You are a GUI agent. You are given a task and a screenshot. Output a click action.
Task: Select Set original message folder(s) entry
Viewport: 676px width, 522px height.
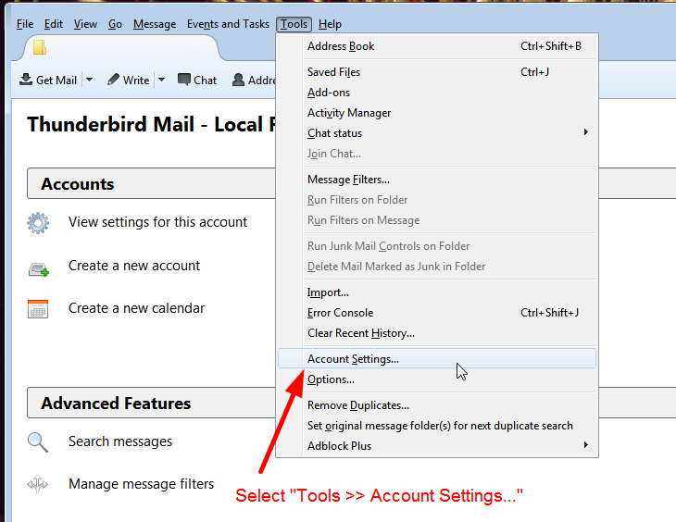[437, 426]
